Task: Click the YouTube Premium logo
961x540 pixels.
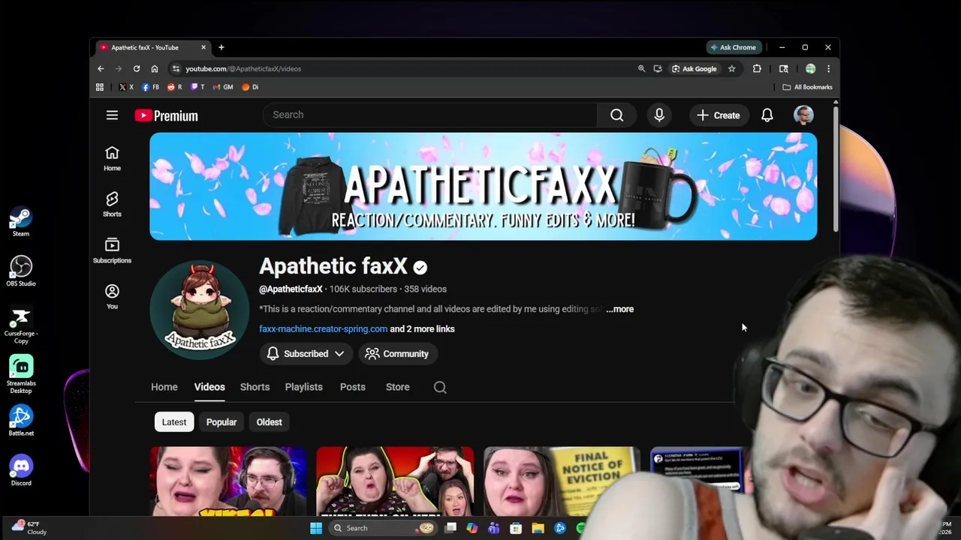Action: pyautogui.click(x=167, y=115)
